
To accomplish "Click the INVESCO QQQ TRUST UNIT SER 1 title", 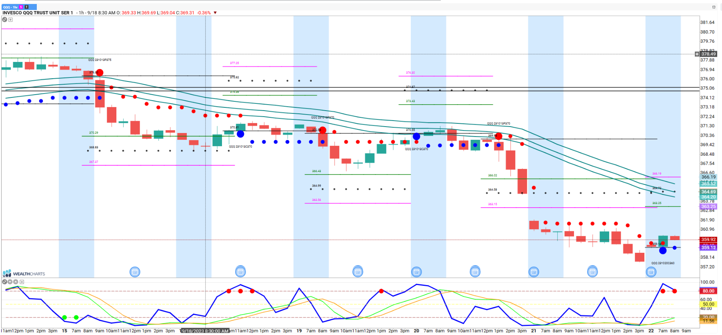I will (38, 13).
